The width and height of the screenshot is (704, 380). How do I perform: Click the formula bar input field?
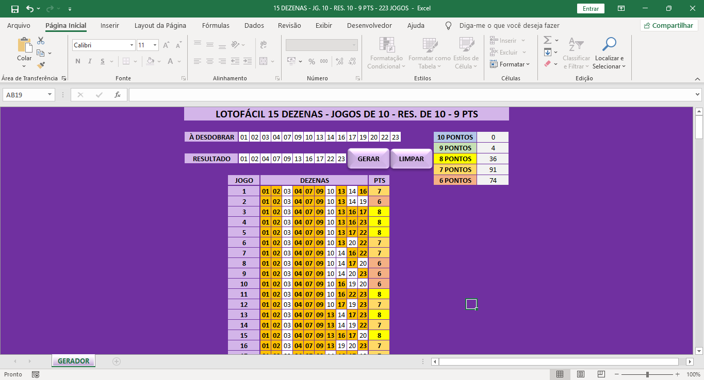[x=411, y=95]
